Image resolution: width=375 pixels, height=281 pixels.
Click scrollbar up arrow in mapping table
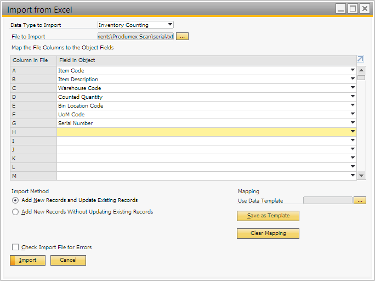[x=361, y=70]
